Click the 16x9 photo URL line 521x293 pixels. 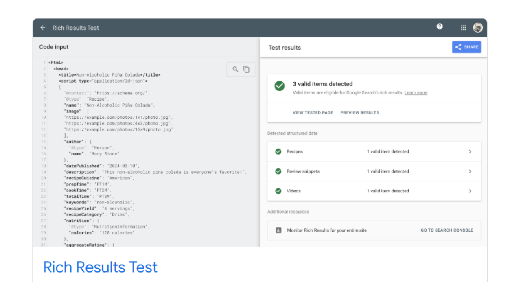point(118,129)
